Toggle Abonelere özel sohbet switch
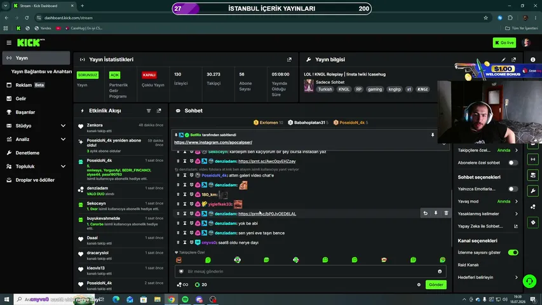Screen dimensions: 542x305 (x=513, y=163)
